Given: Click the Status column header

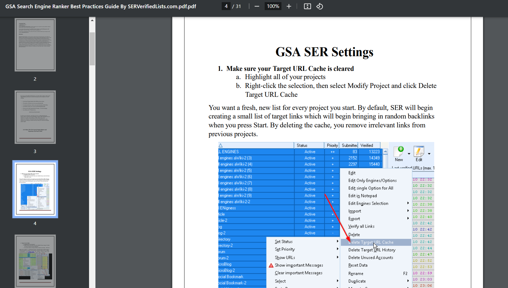Looking at the screenshot, I should [309, 145].
